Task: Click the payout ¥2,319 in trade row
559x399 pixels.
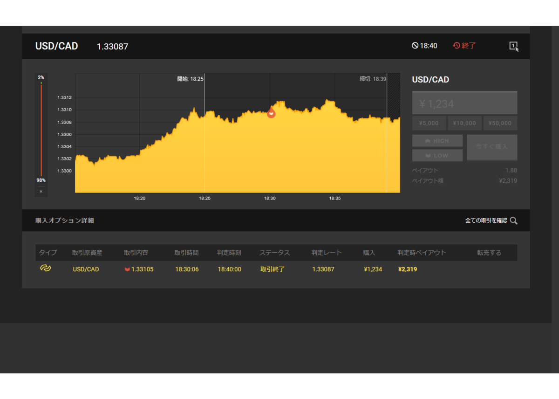Action: pos(408,269)
